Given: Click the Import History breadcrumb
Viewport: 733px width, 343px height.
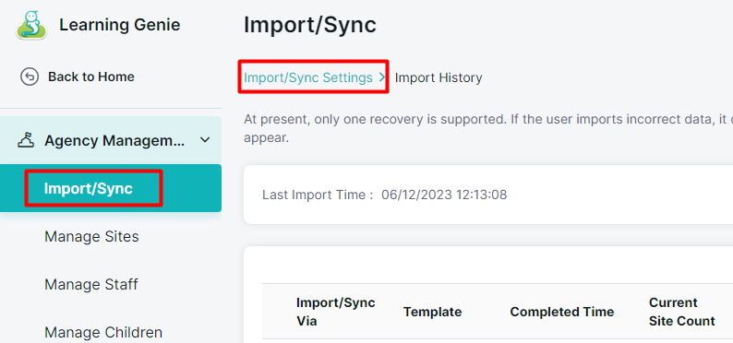Looking at the screenshot, I should [x=439, y=77].
